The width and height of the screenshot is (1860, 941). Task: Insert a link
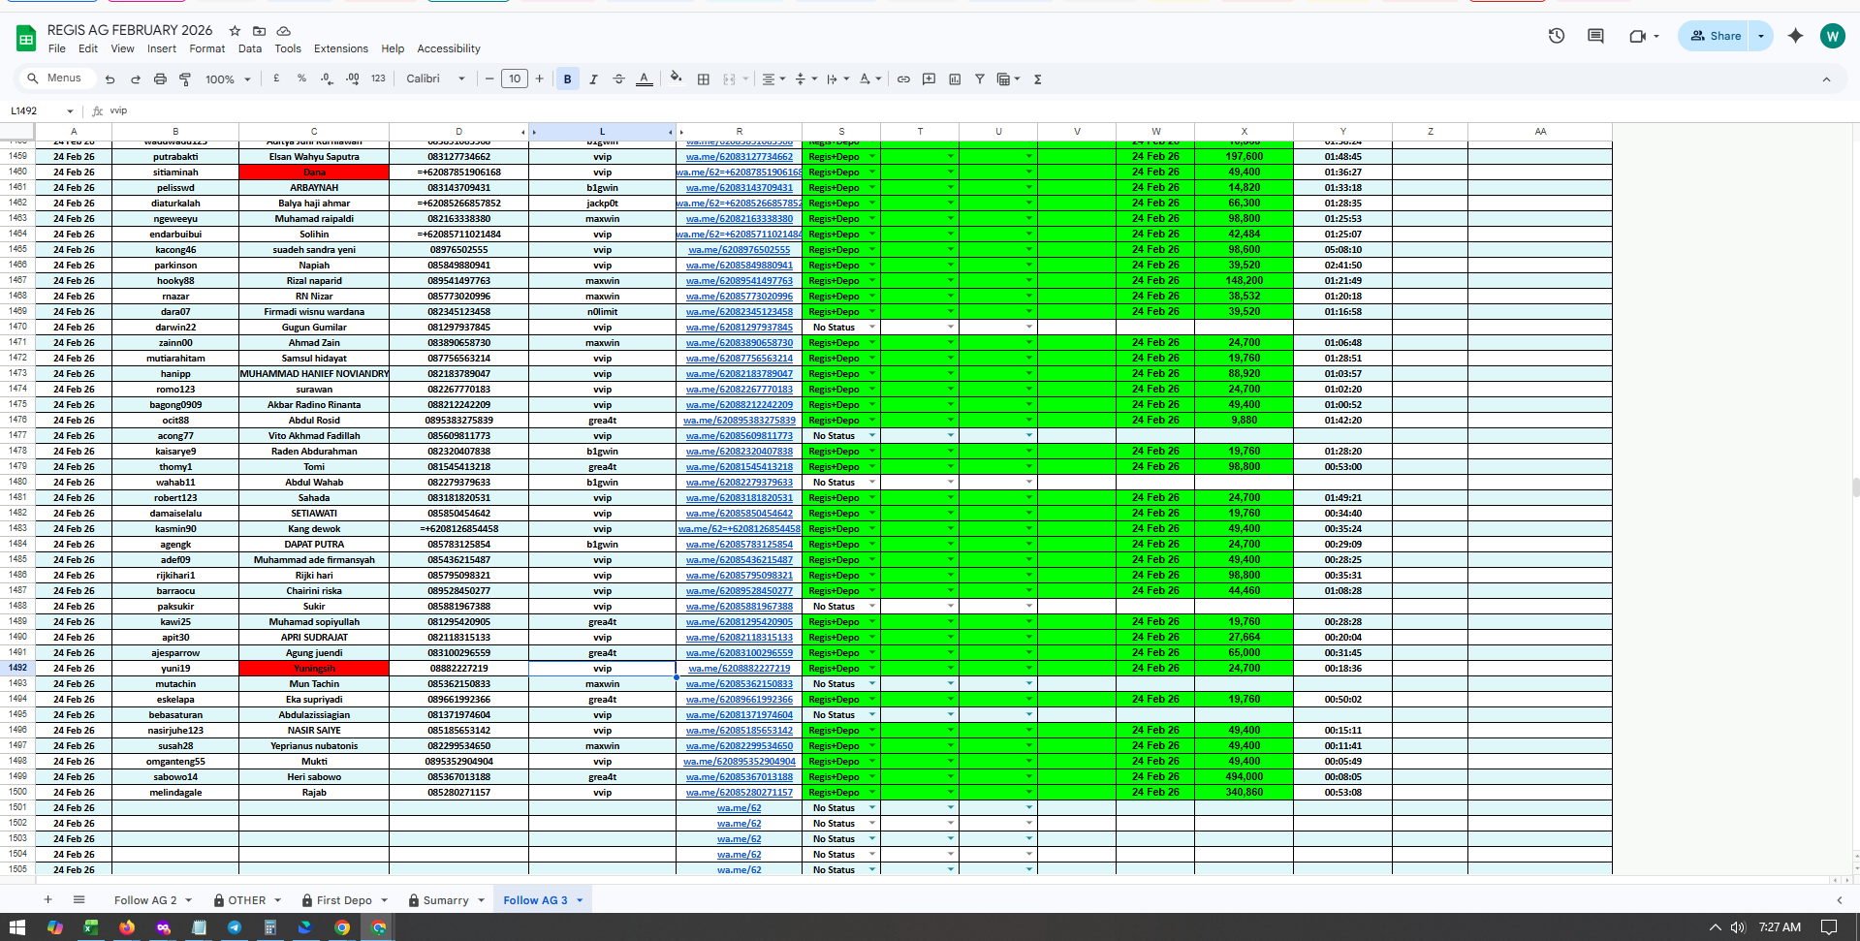point(903,79)
